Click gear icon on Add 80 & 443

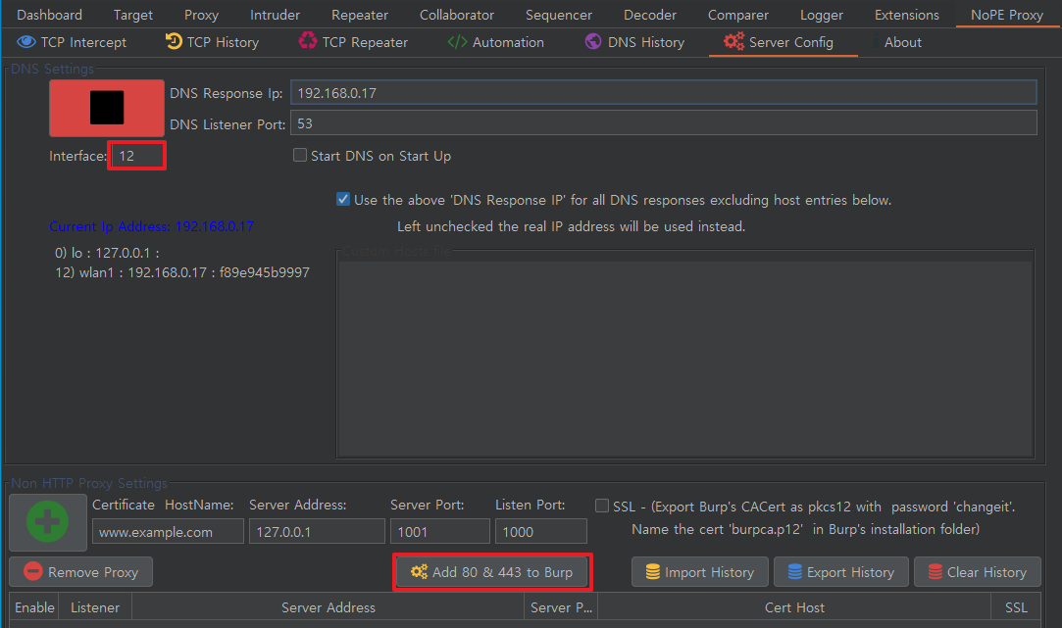(x=420, y=572)
